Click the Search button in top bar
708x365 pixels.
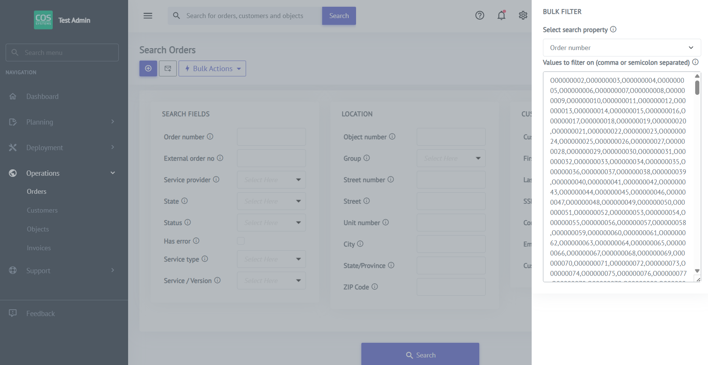click(x=339, y=16)
